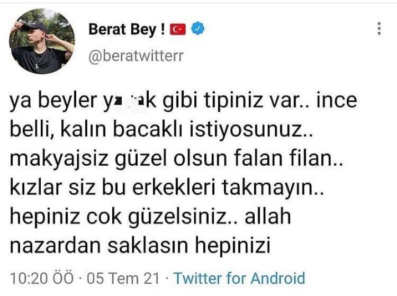This screenshot has width=397, height=296.
Task: Click the word "allah" in the tweet
Action: [268, 216]
